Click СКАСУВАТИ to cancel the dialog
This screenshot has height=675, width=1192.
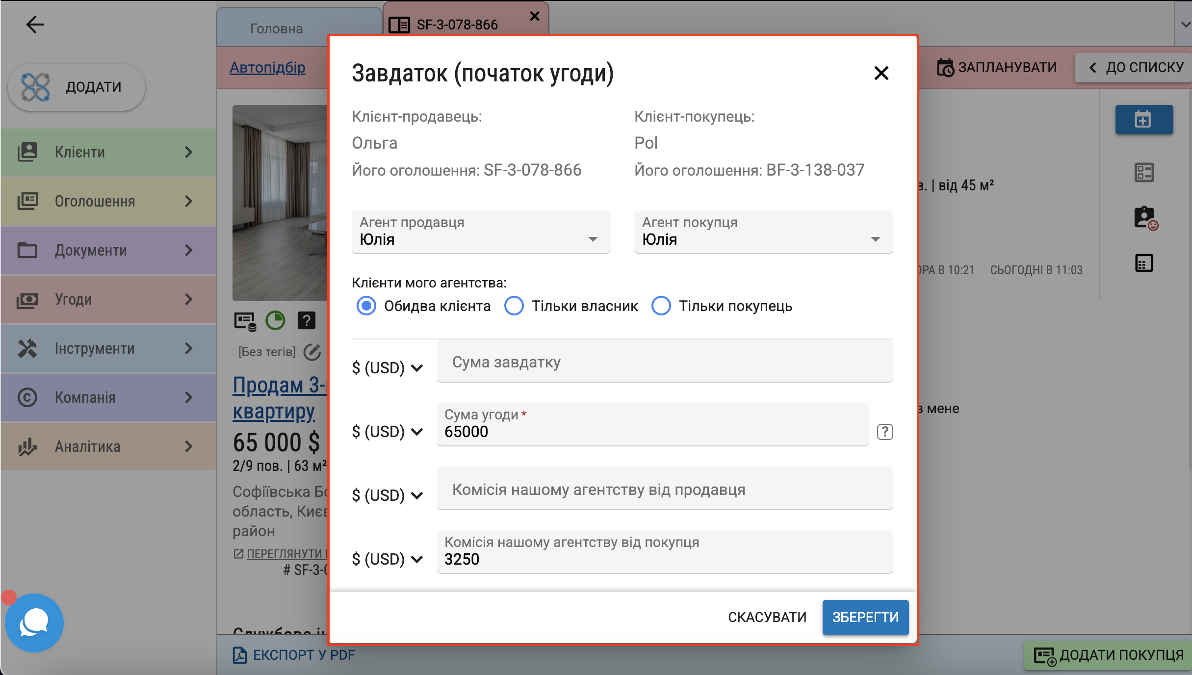click(767, 617)
